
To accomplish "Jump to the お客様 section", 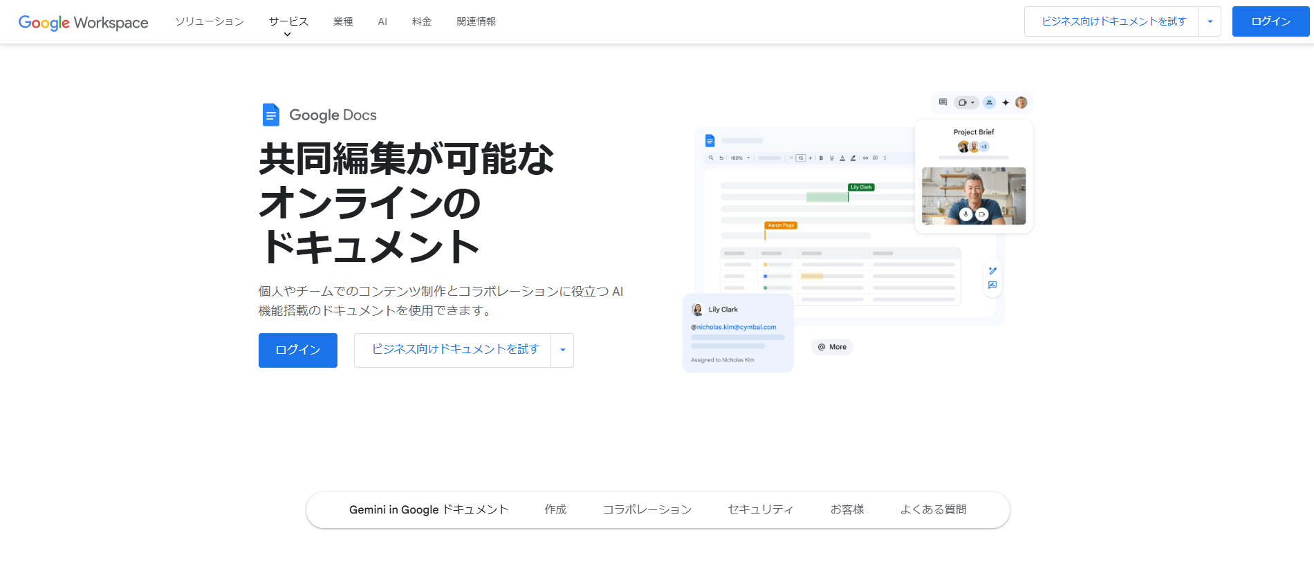I will [847, 509].
